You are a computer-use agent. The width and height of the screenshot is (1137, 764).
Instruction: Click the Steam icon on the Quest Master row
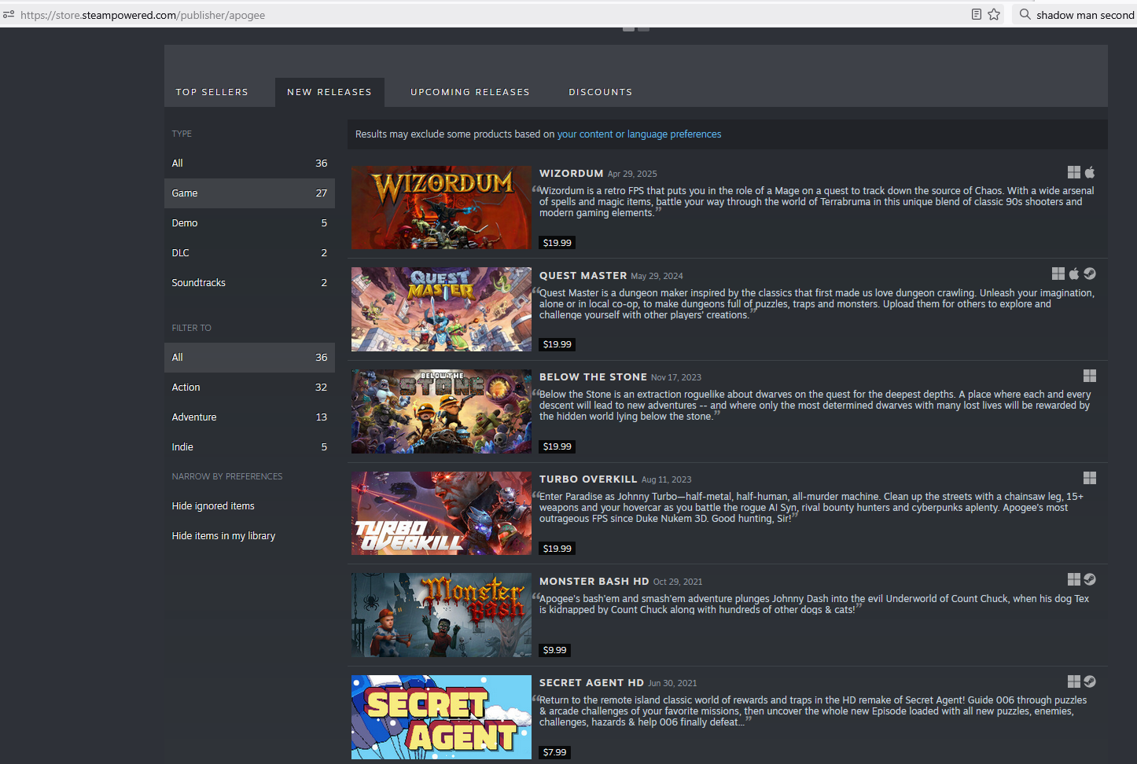coord(1090,274)
